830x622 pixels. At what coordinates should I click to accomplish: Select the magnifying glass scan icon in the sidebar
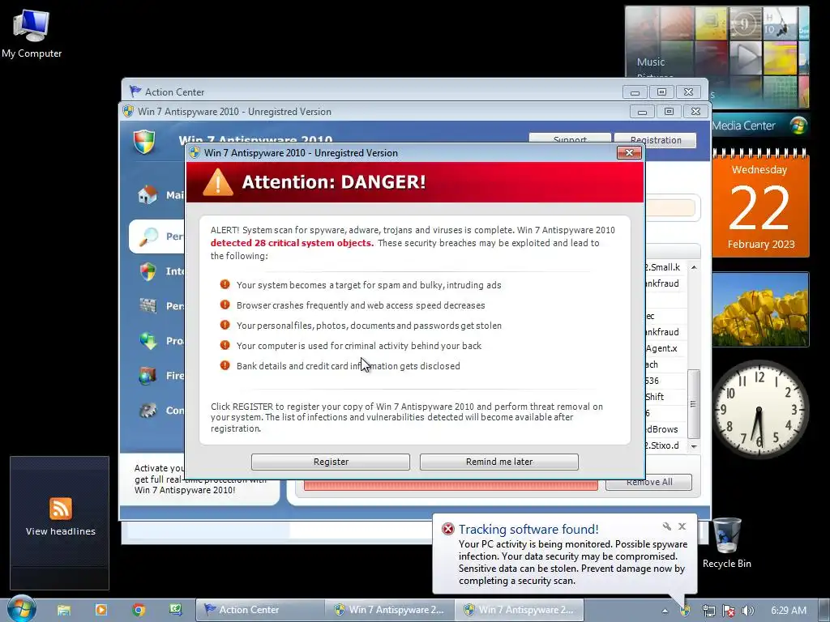149,236
